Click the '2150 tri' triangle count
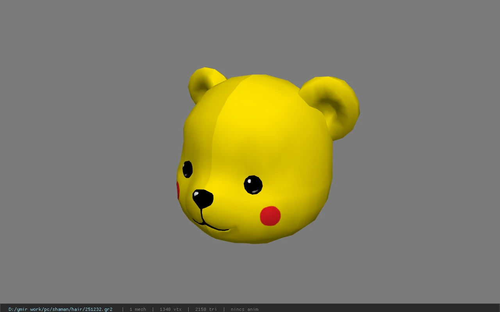 [x=206, y=309]
